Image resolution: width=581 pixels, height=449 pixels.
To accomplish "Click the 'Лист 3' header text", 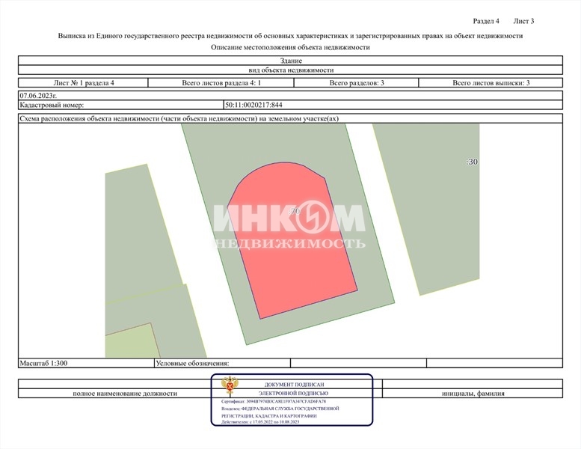I will pos(523,21).
